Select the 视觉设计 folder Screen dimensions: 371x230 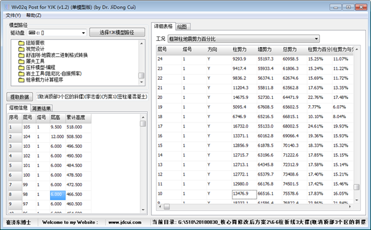tap(35, 49)
